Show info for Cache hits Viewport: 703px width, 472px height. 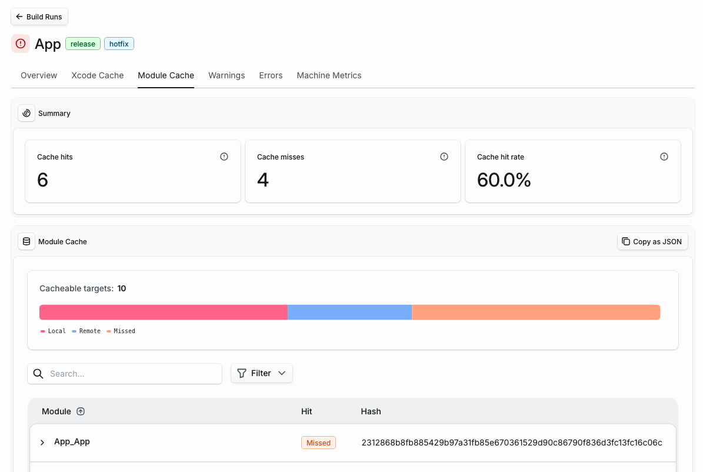[224, 157]
